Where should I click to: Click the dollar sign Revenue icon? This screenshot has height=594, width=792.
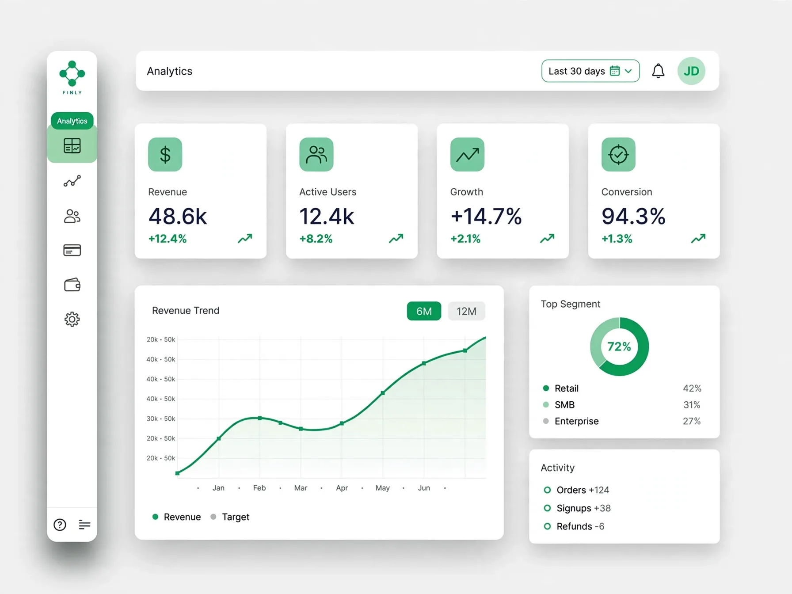point(165,154)
